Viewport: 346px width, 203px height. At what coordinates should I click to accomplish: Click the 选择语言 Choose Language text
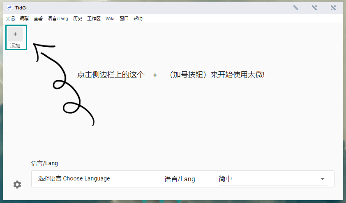[74, 178]
